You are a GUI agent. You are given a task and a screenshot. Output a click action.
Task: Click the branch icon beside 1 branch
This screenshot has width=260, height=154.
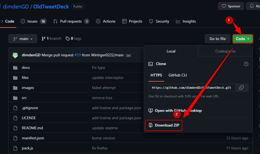point(44,39)
